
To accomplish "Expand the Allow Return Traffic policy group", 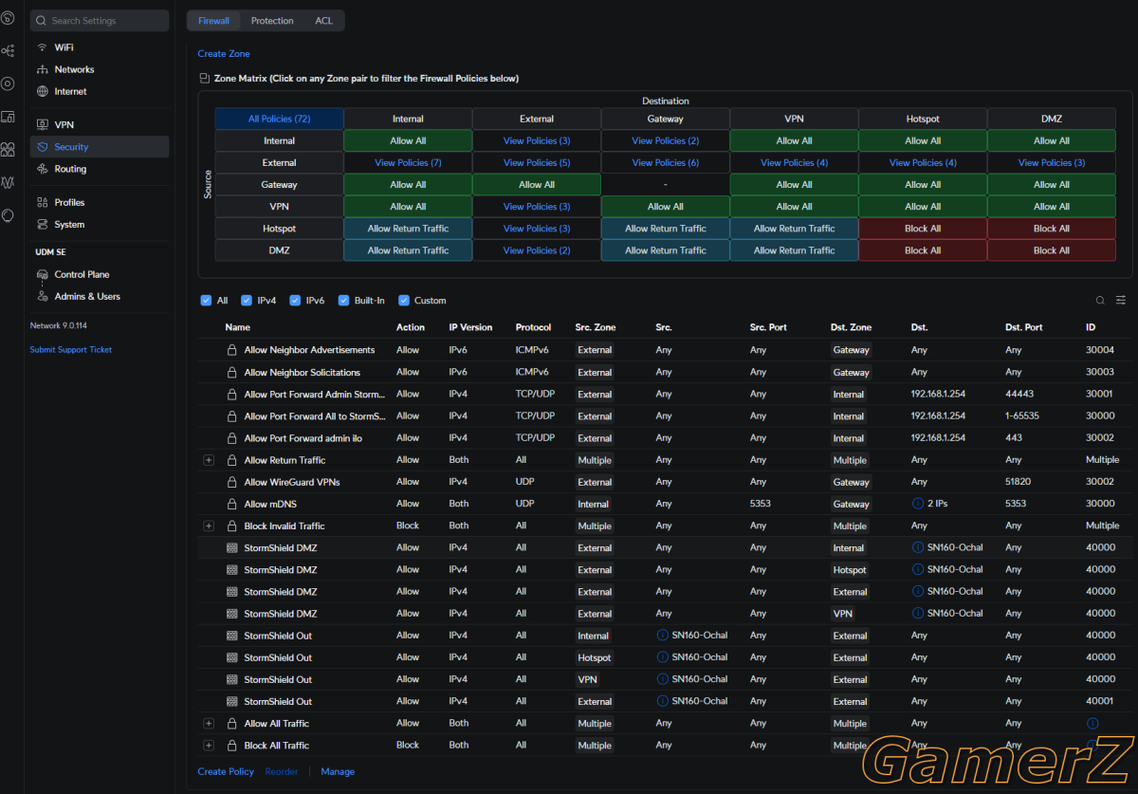I will (209, 460).
